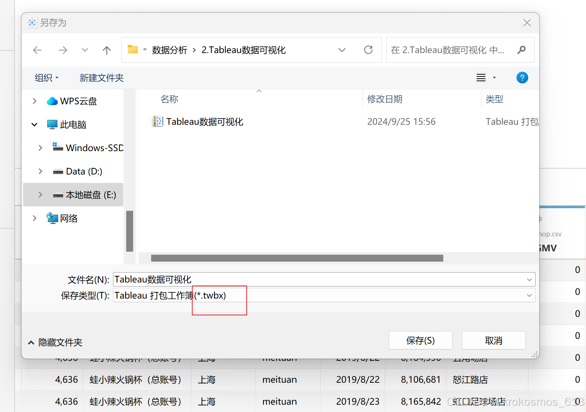This screenshot has width=586, height=412.
Task: Click 2019/8/23 cell in background table
Action: point(358,402)
